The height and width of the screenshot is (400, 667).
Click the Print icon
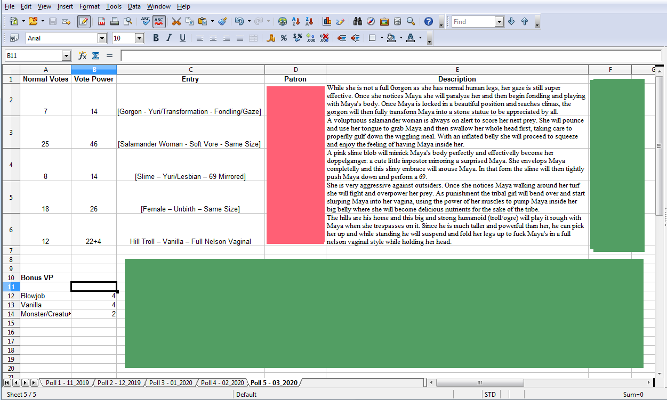(114, 22)
